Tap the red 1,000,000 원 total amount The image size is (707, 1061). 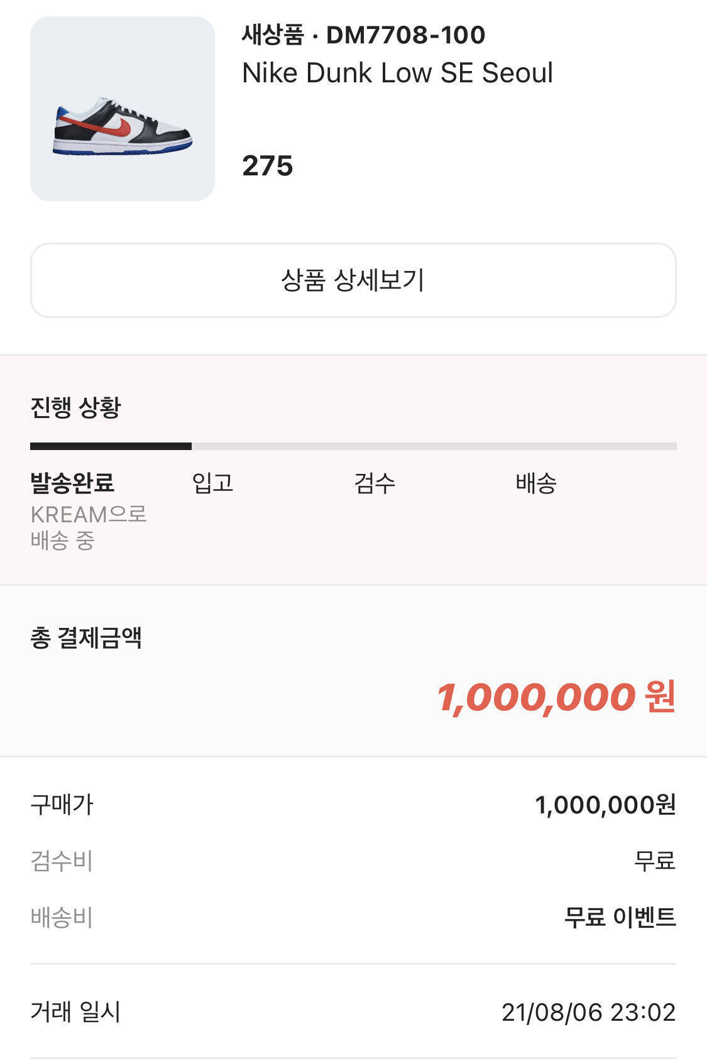[x=556, y=697]
